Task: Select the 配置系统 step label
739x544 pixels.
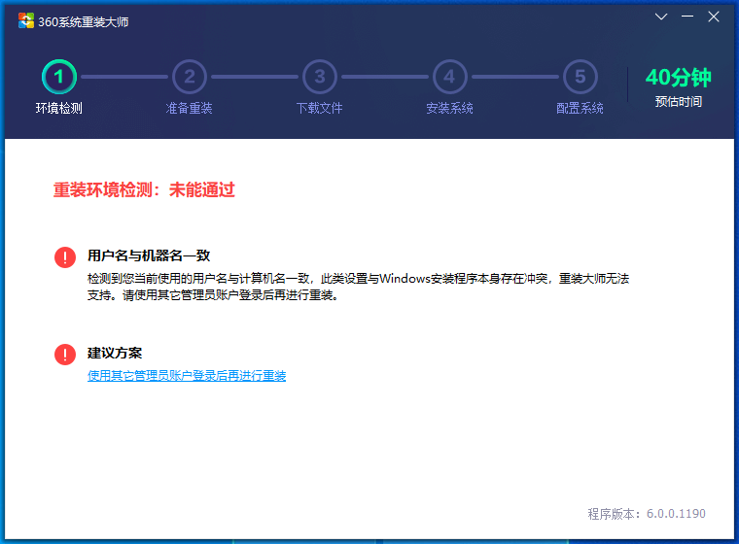Action: click(580, 108)
